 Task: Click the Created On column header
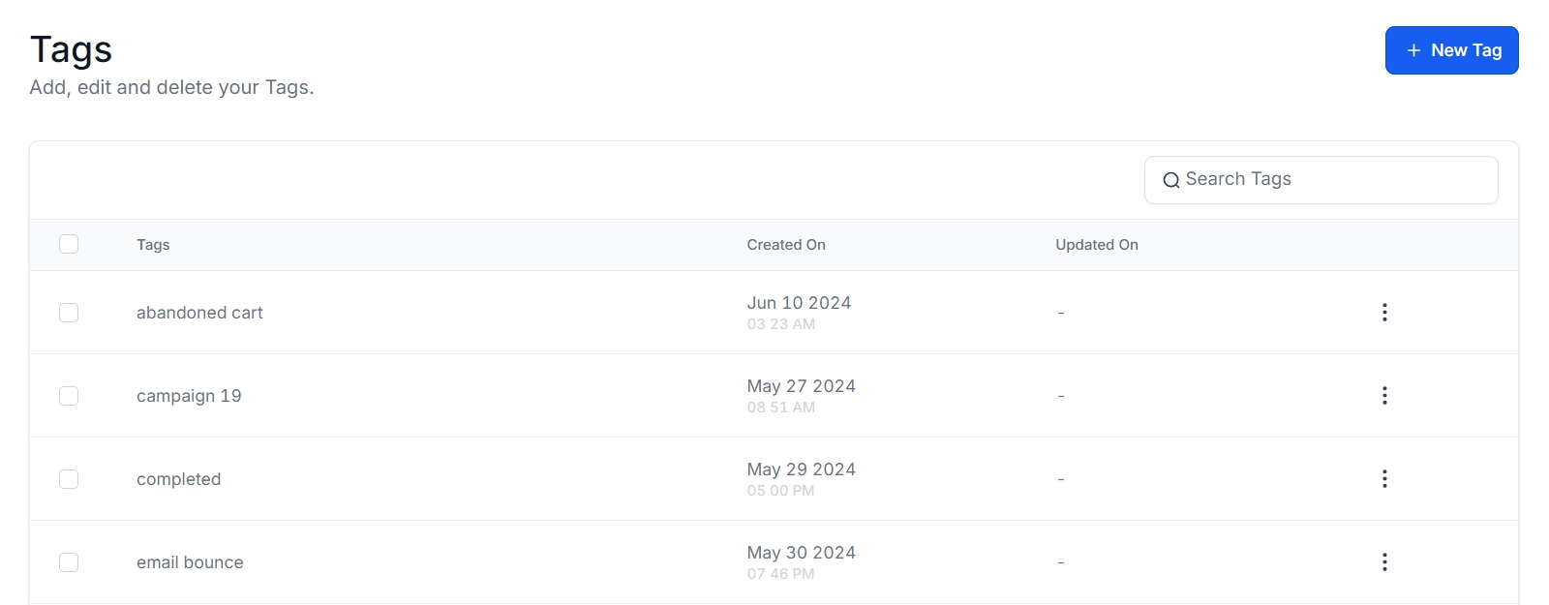(x=785, y=245)
